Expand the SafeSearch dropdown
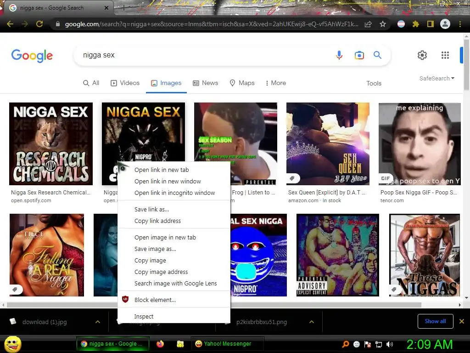The image size is (470, 353). click(437, 78)
